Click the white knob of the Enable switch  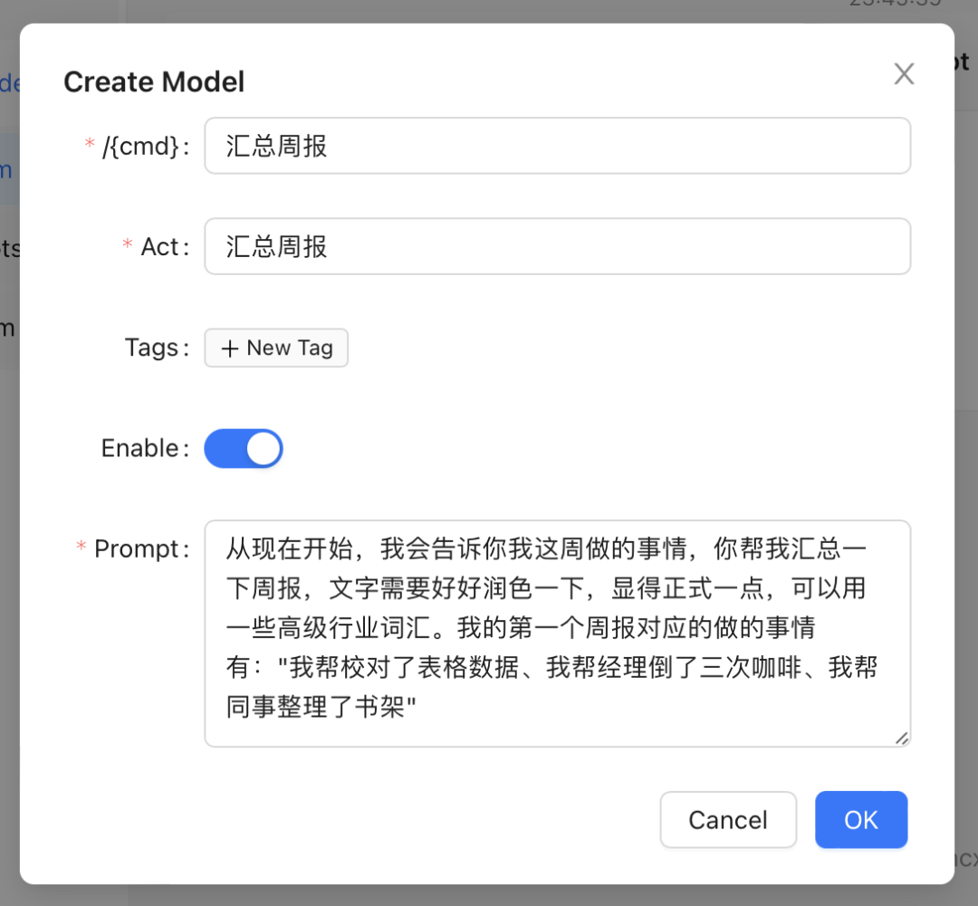[264, 449]
